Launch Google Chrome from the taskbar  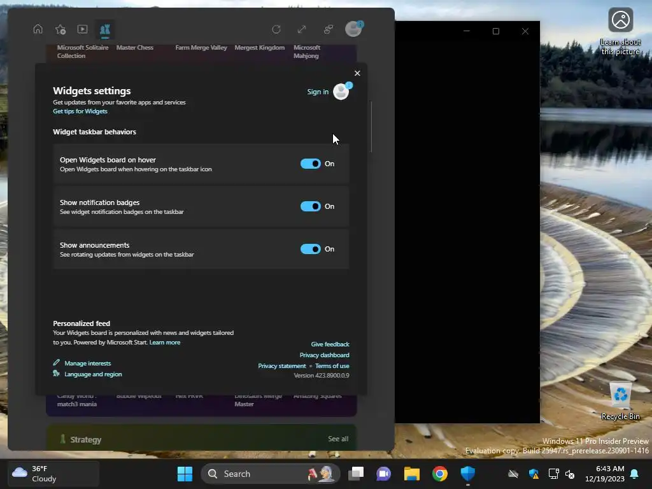439,474
